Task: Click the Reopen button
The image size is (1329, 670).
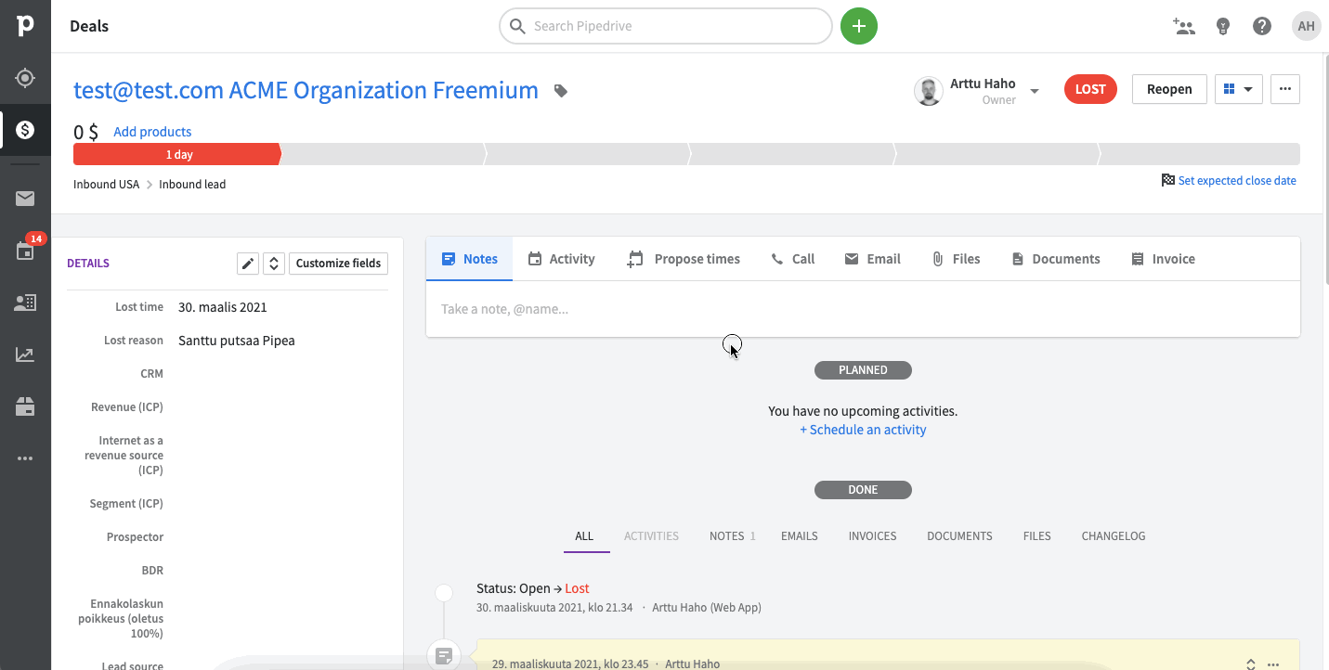Action: (1169, 89)
